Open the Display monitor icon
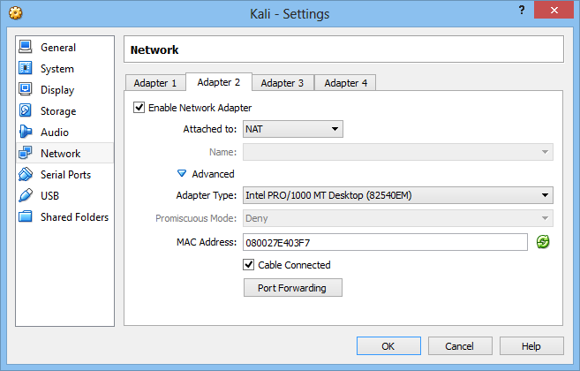The image size is (580, 371). tap(25, 89)
